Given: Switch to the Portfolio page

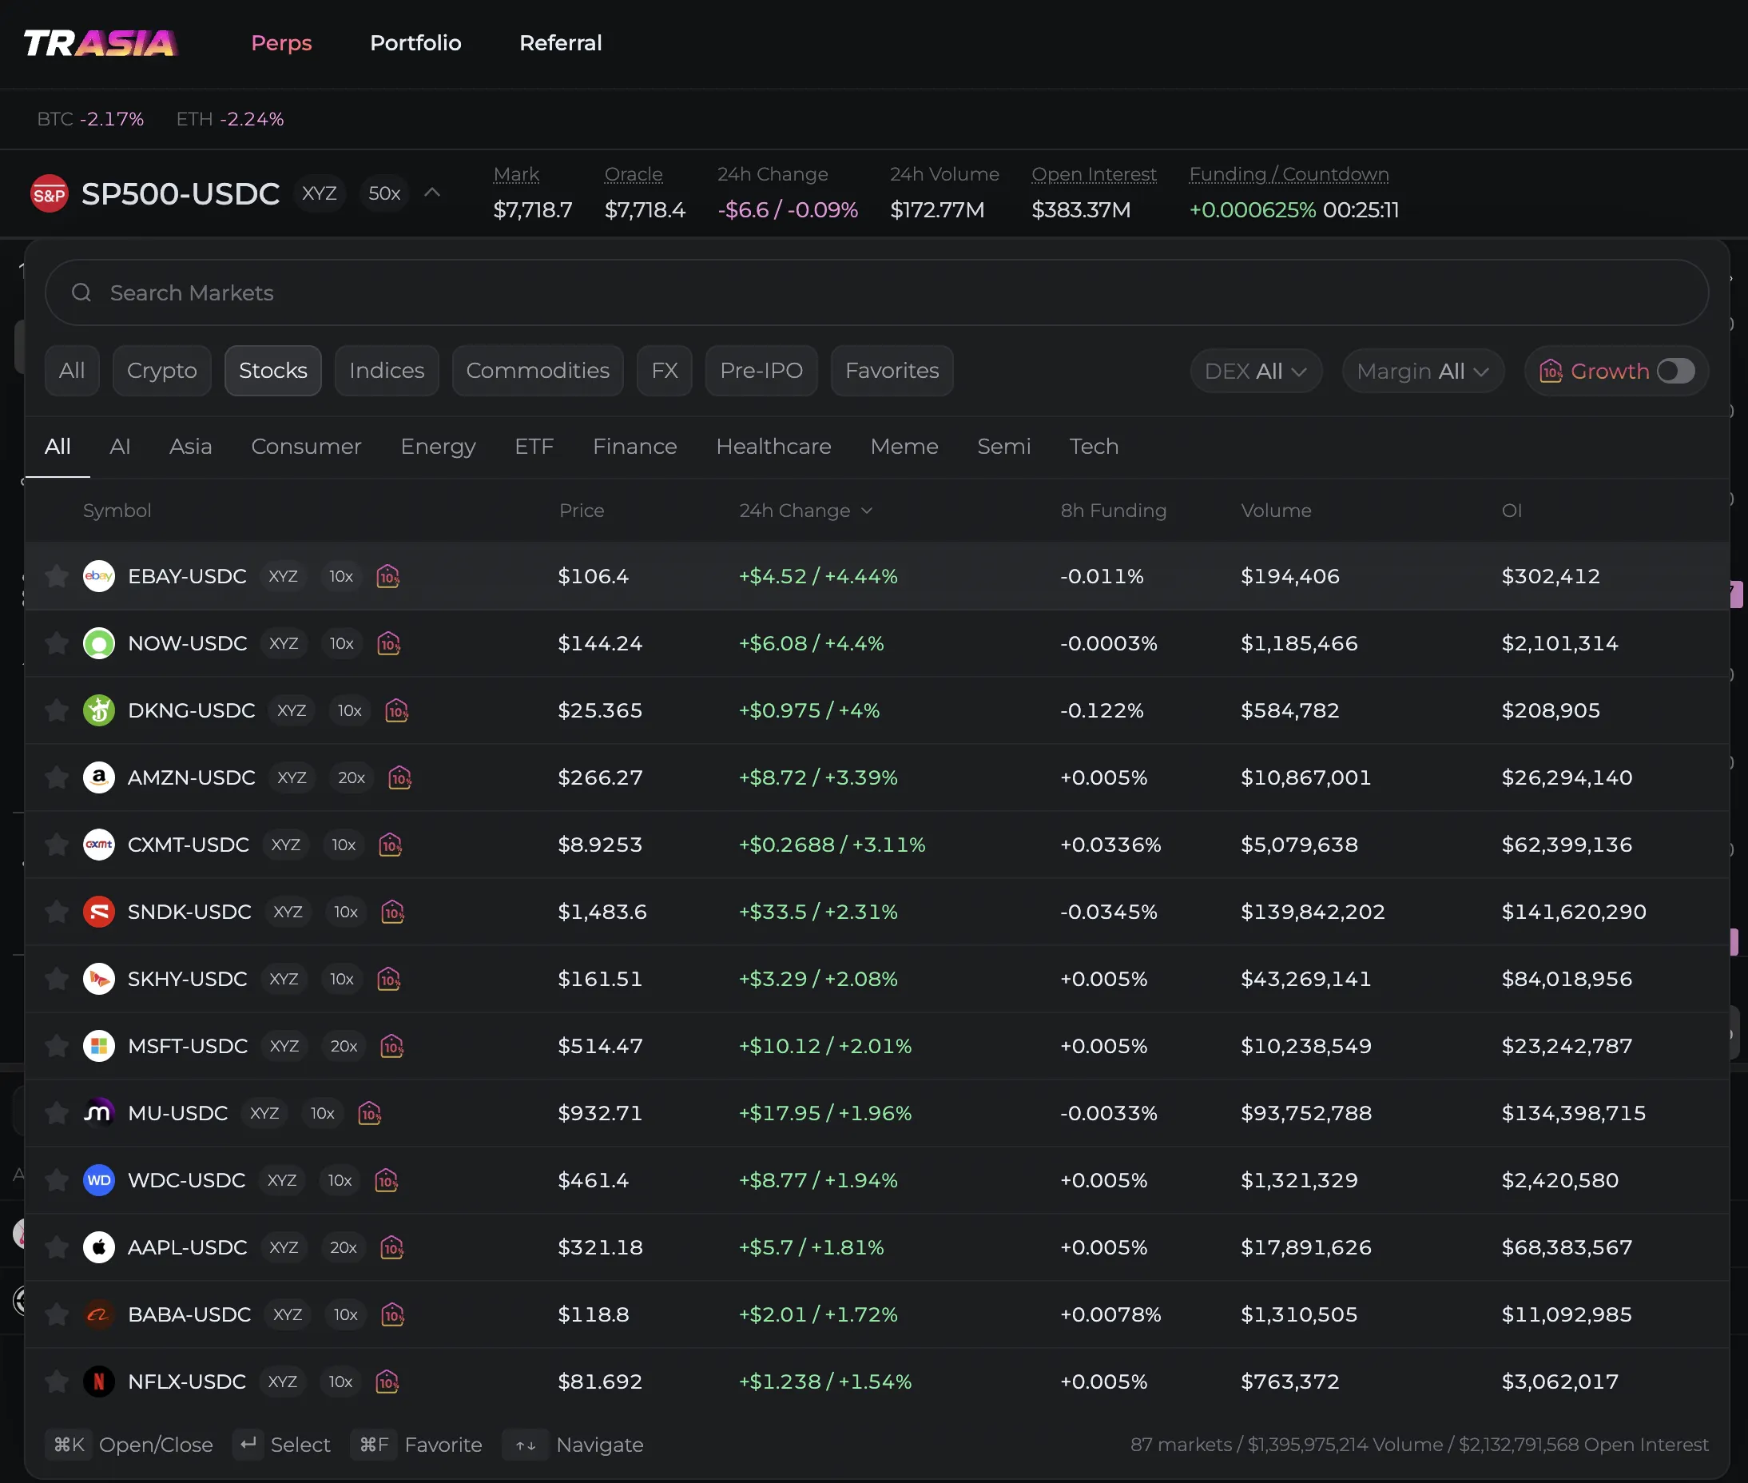Looking at the screenshot, I should point(416,43).
